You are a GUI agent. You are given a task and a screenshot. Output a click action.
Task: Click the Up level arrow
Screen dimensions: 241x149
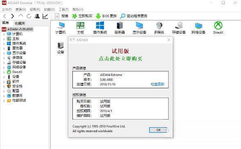(21, 16)
